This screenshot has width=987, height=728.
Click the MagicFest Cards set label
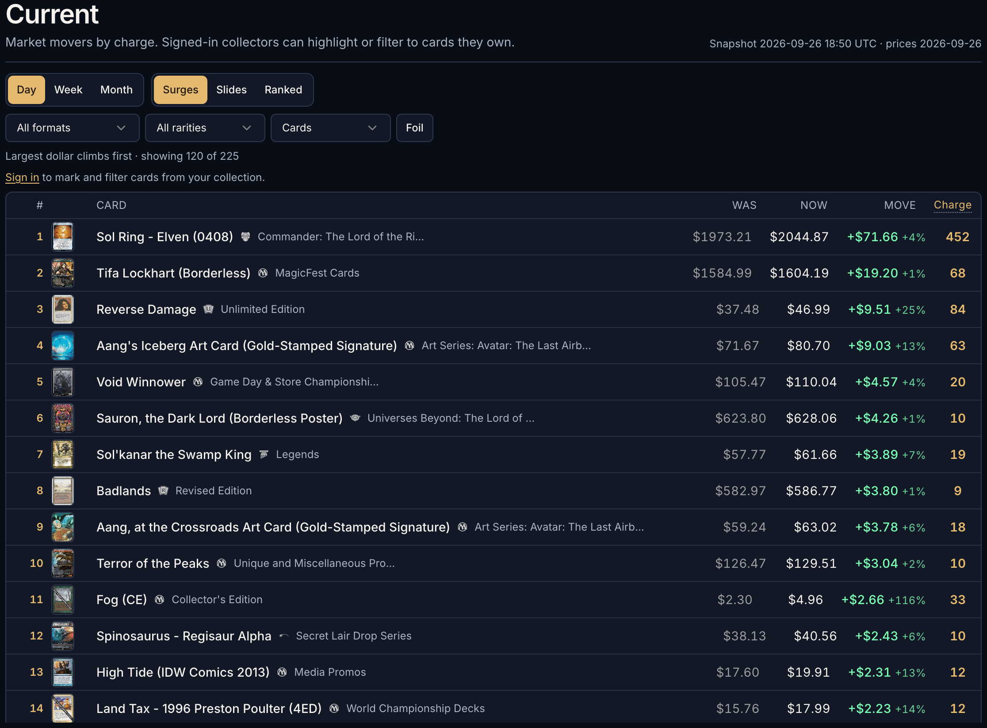(x=317, y=273)
